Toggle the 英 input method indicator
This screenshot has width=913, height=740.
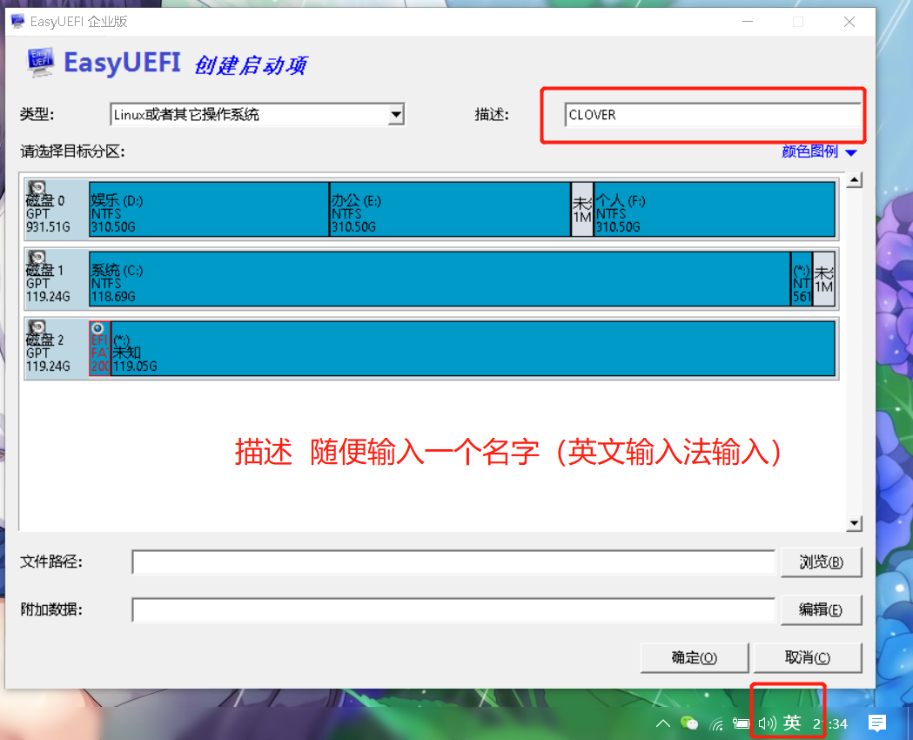coord(792,723)
